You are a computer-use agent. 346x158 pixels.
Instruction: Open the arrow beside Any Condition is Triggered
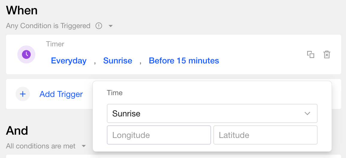pos(110,26)
